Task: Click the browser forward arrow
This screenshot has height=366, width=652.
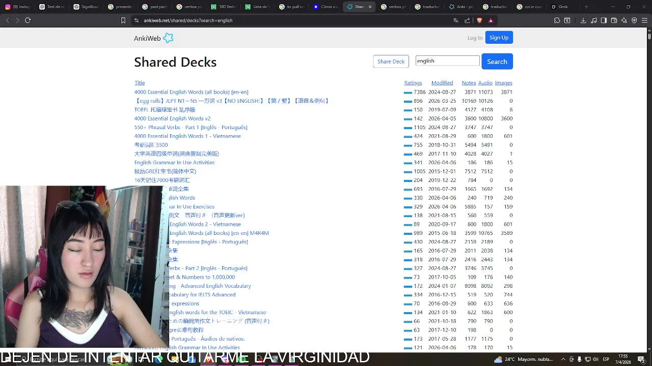Action: (x=17, y=20)
